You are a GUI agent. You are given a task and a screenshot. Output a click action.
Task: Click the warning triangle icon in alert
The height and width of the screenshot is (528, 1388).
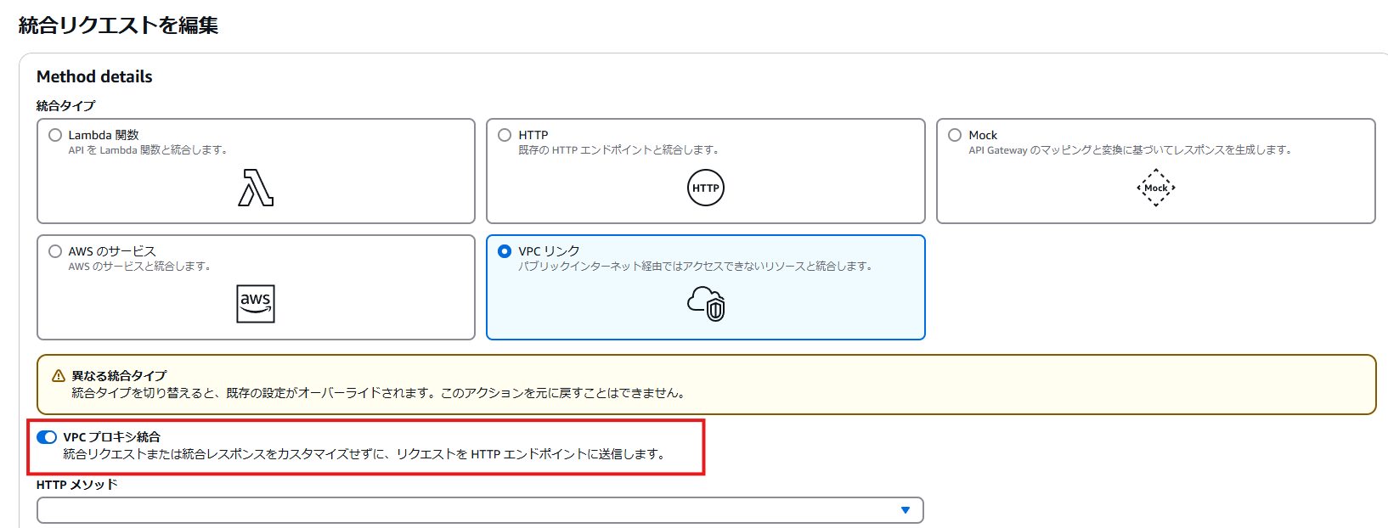(59, 376)
